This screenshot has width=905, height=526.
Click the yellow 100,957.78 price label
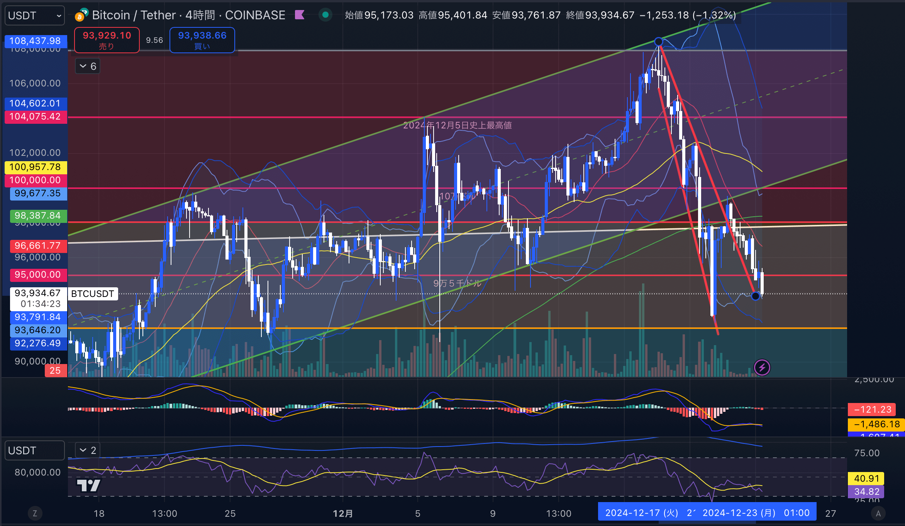point(36,167)
